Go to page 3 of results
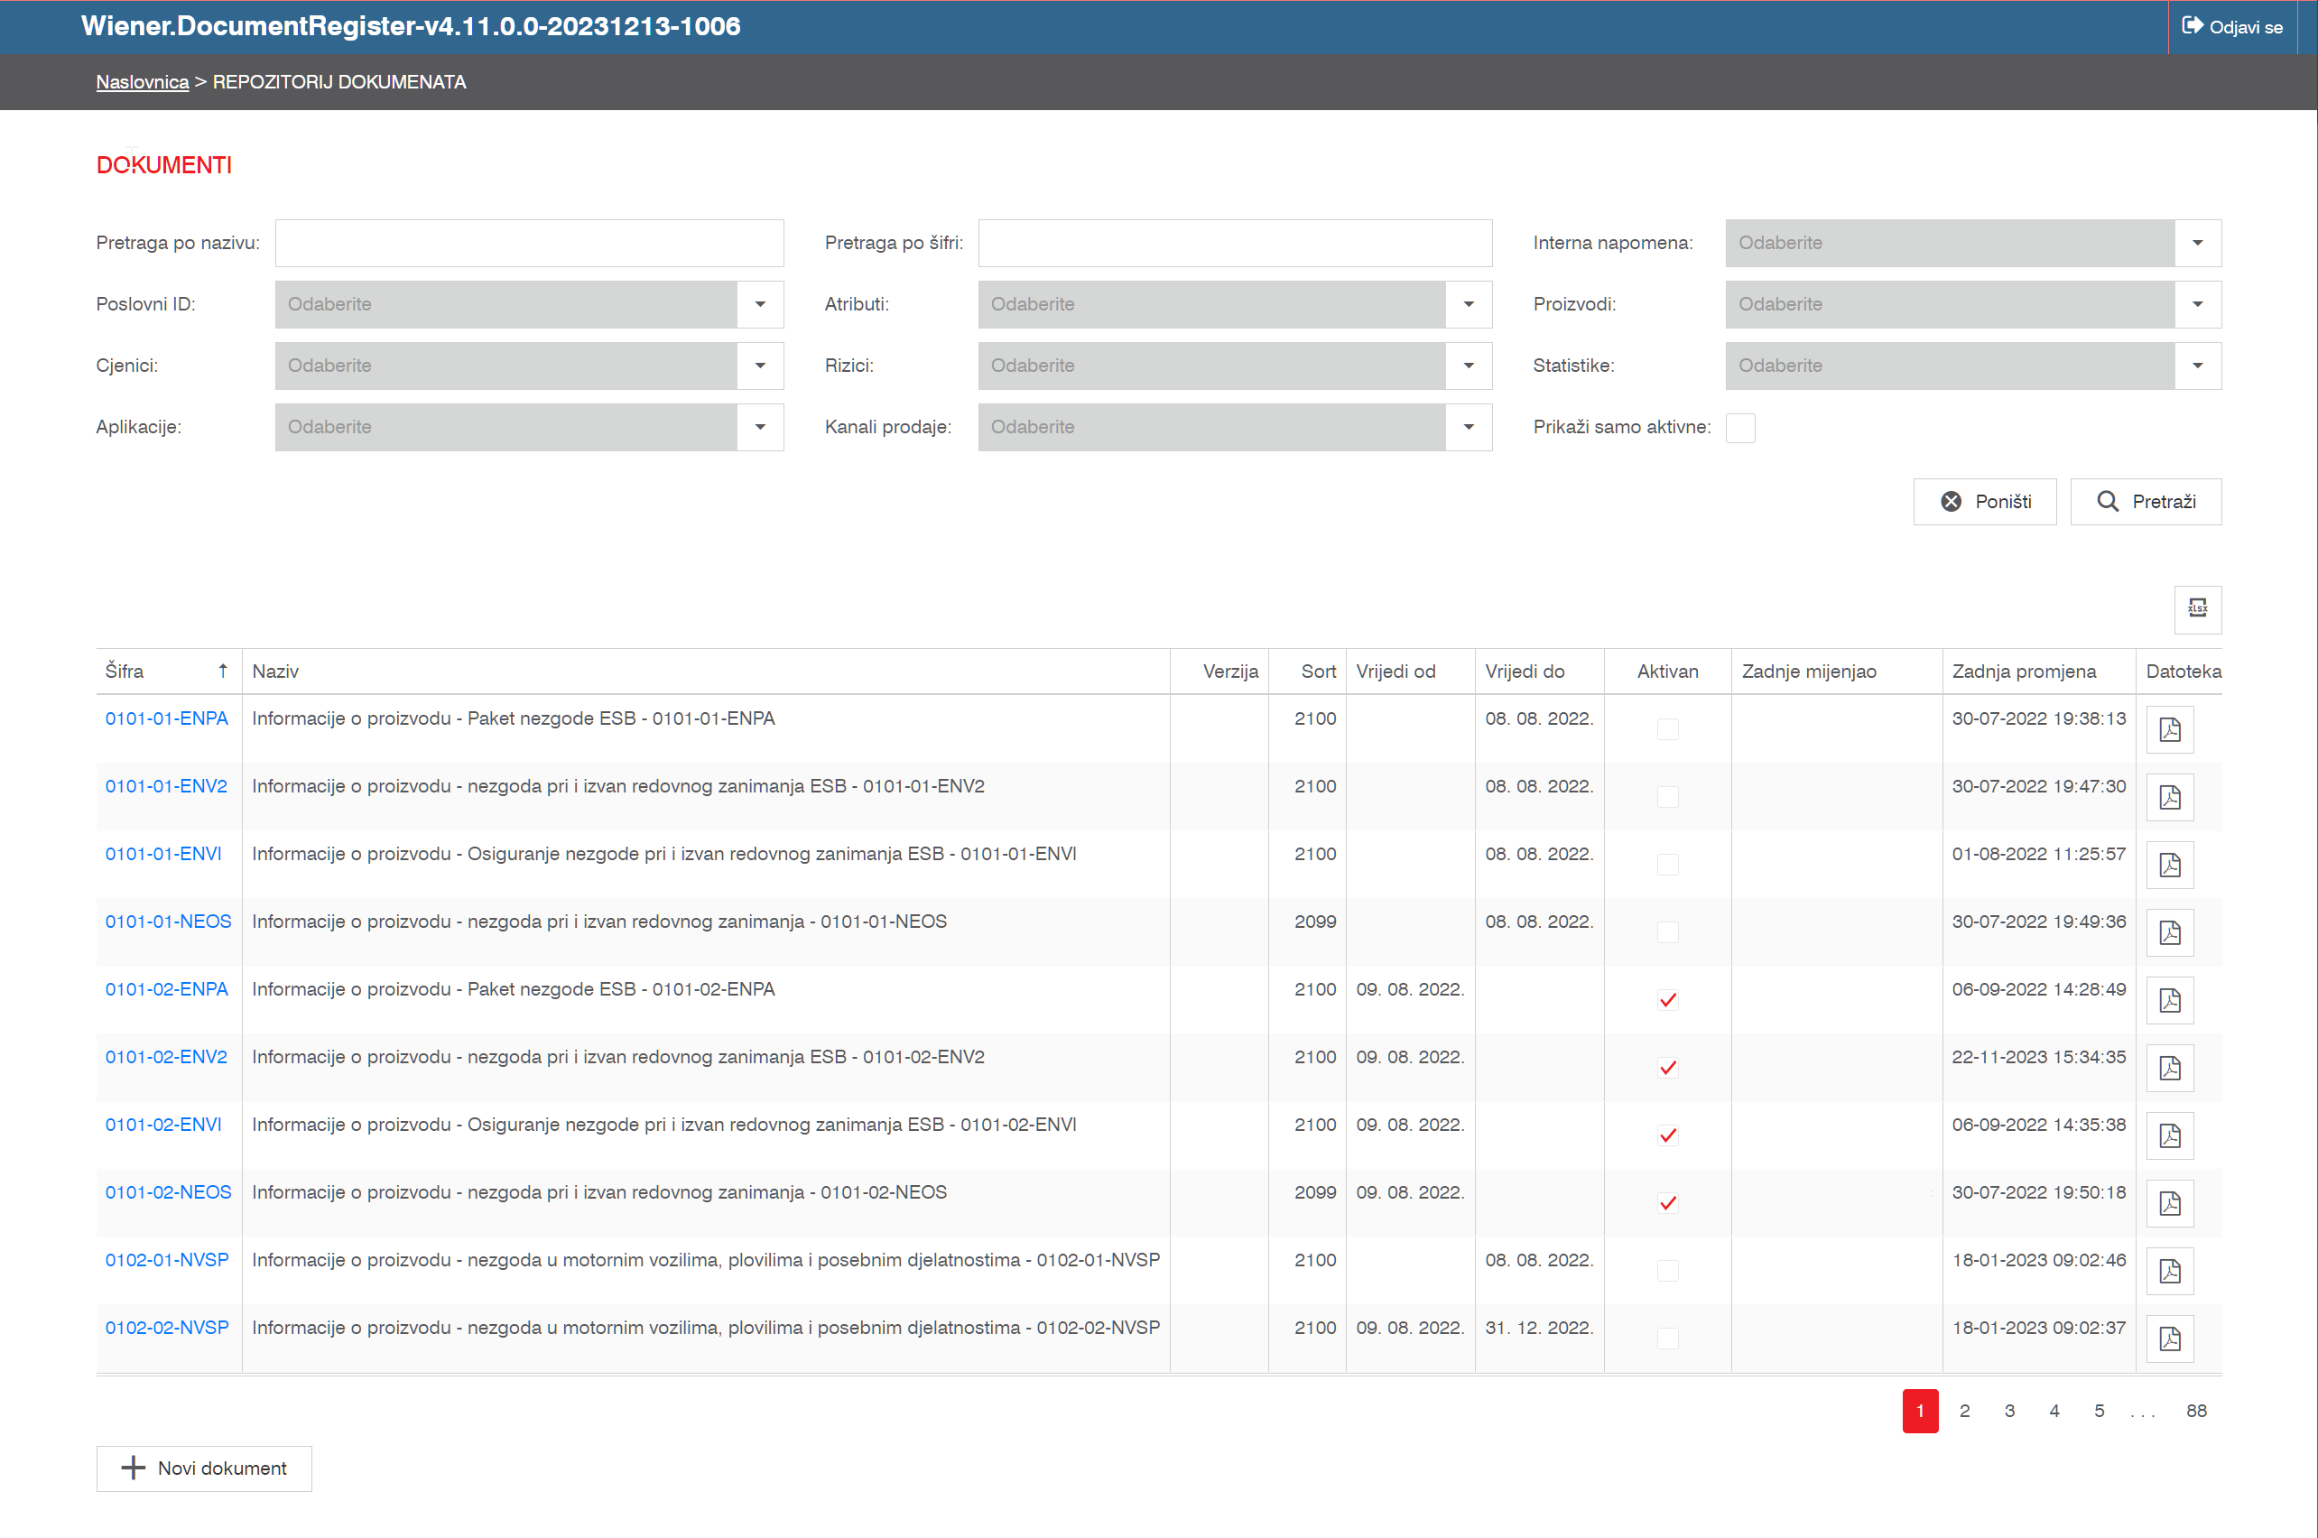2318x1538 pixels. pyautogui.click(x=2009, y=1411)
